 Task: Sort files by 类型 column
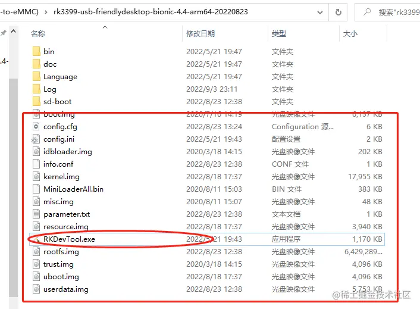click(279, 33)
